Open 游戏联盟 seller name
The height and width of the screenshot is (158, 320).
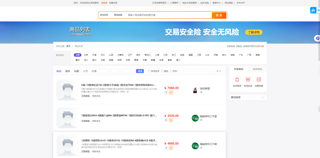(205, 89)
